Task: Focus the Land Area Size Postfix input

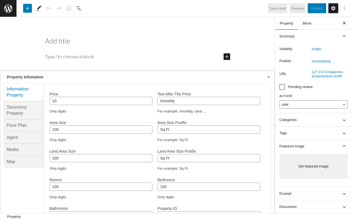Action: [209, 158]
